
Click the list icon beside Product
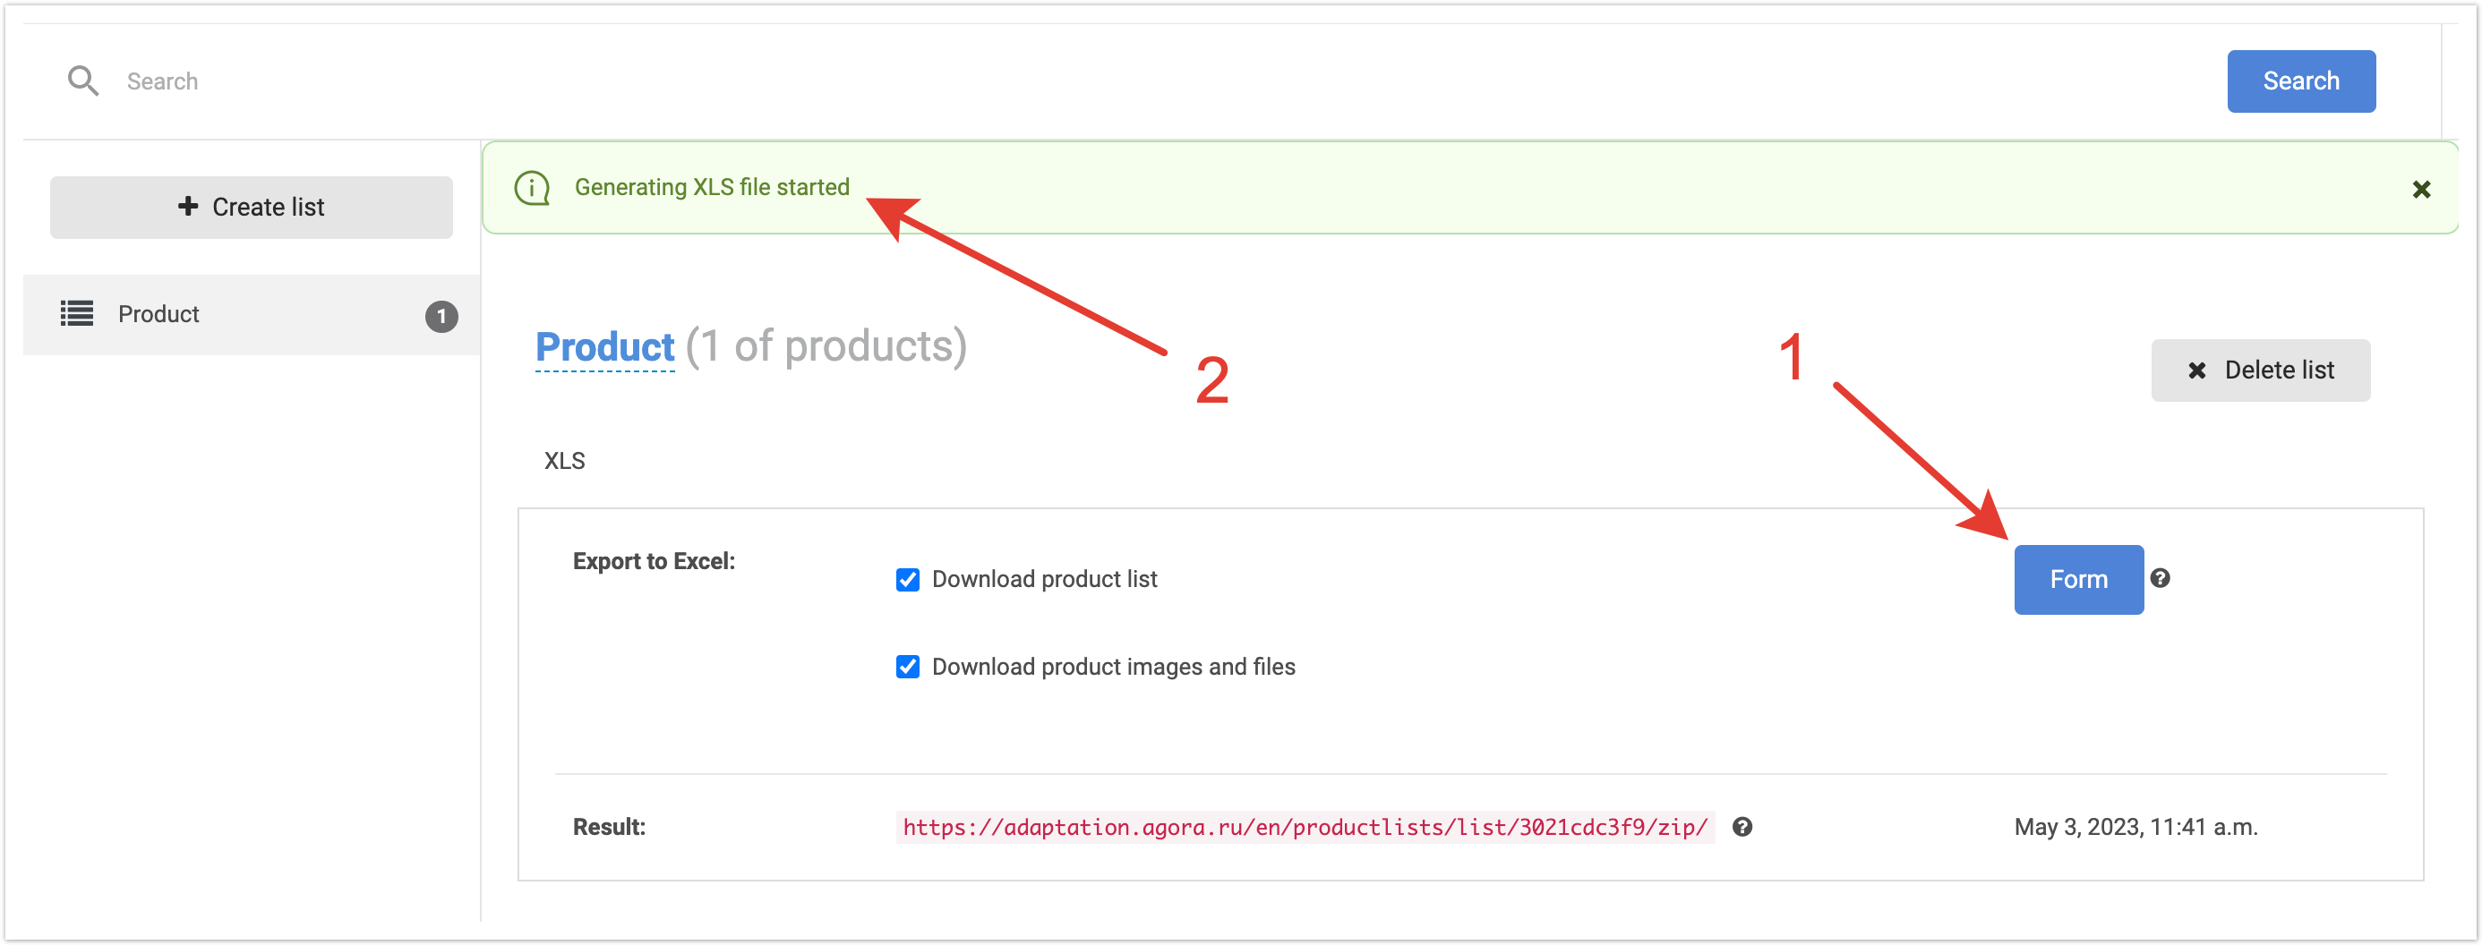coord(77,314)
